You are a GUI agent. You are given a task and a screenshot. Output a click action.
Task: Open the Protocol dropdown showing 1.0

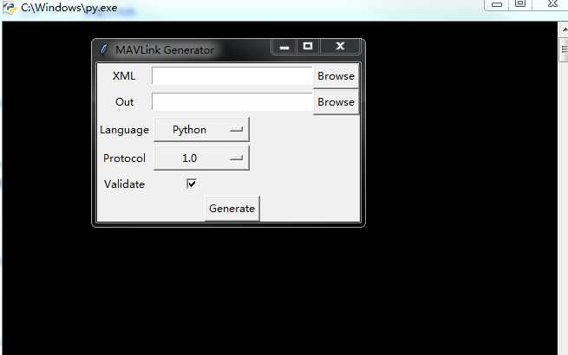point(201,158)
